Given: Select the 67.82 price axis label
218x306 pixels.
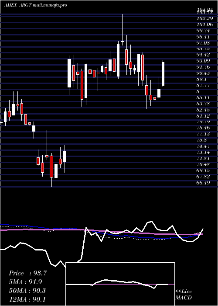Looking at the screenshot, I should tap(203, 177).
